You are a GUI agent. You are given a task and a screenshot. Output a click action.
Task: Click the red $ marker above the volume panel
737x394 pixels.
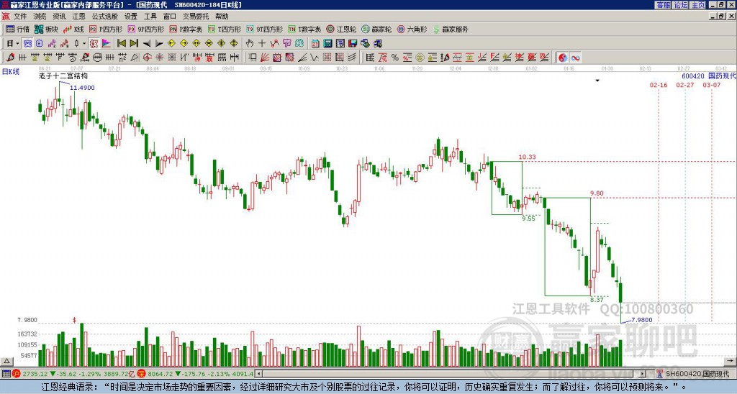[74, 320]
